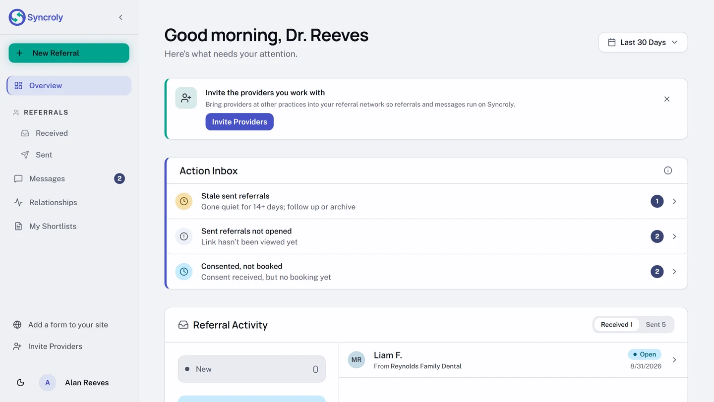This screenshot has width=714, height=402.
Task: Click the calendar icon in date filter
Action: click(x=612, y=42)
